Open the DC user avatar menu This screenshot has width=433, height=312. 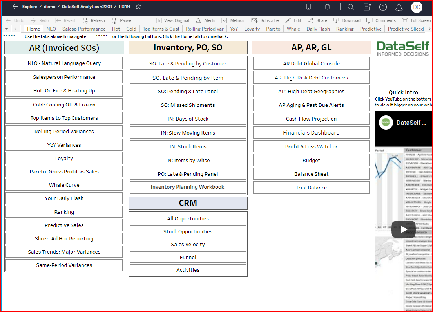coord(417,7)
